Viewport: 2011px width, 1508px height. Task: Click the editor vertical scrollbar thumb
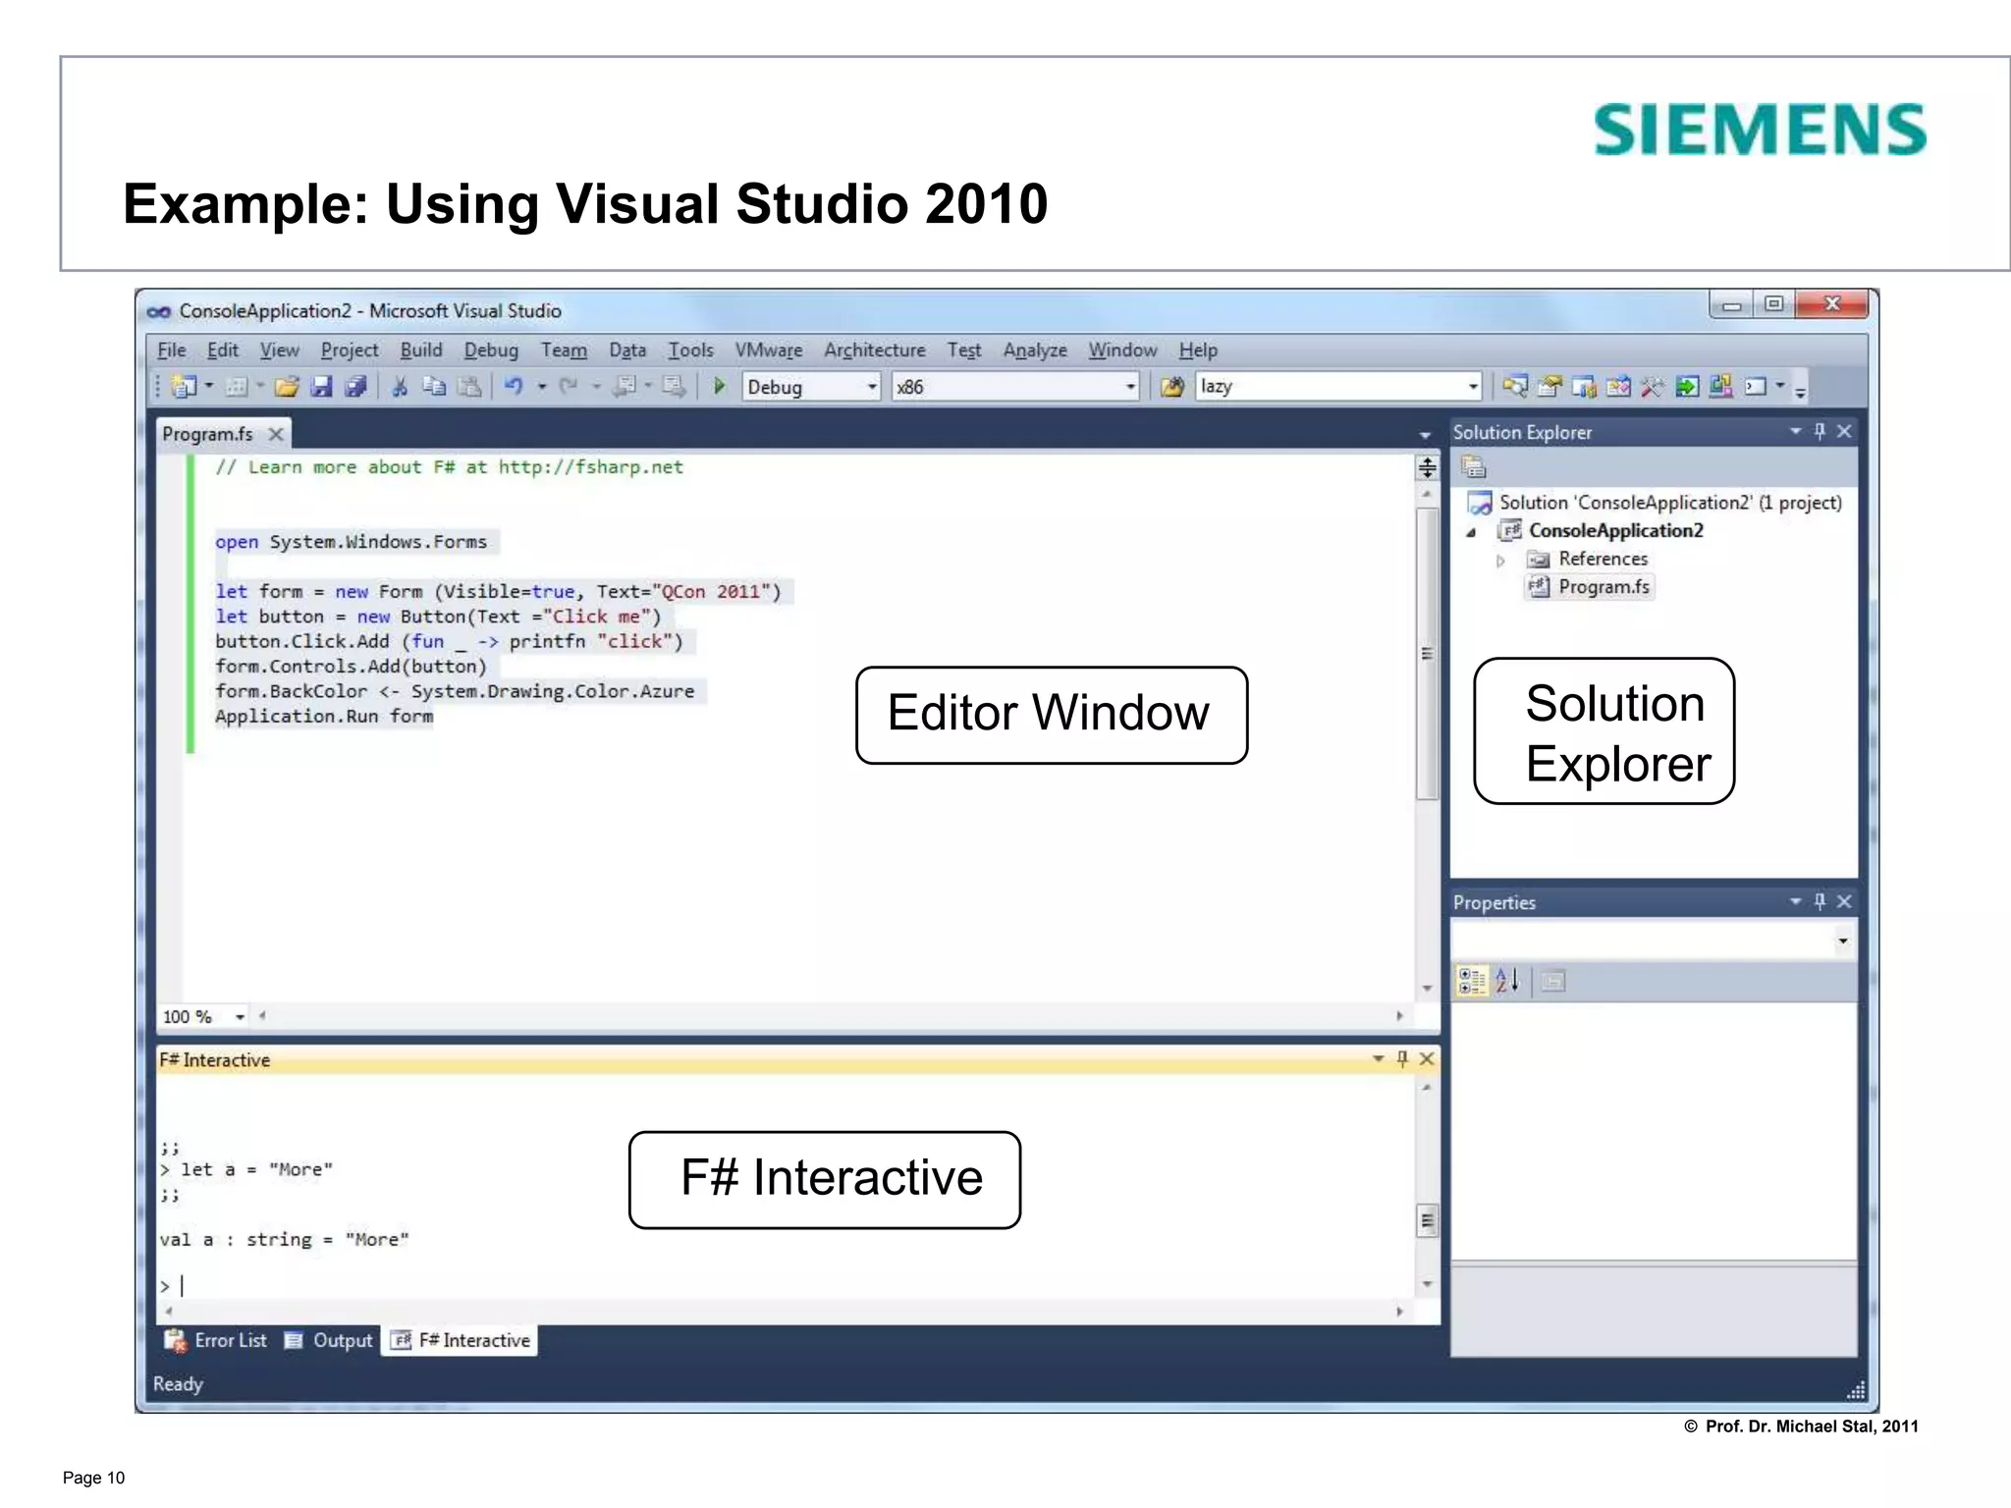(x=1427, y=653)
